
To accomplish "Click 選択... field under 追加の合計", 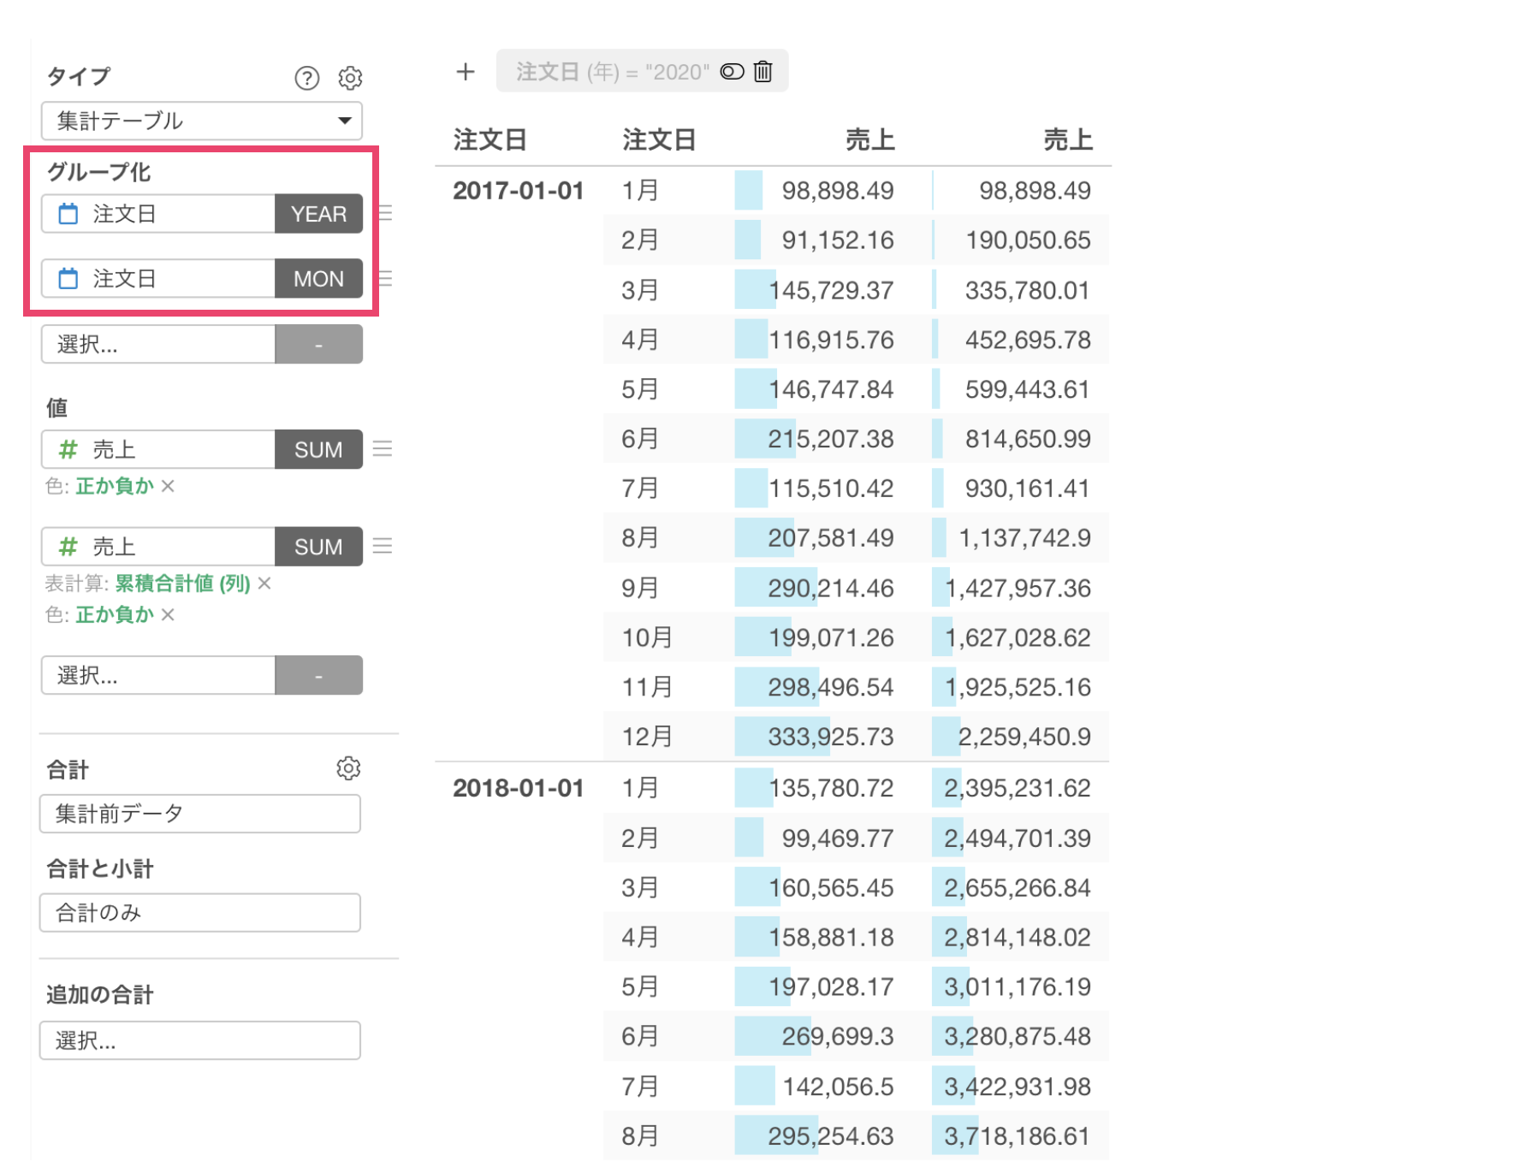I will click(200, 1040).
